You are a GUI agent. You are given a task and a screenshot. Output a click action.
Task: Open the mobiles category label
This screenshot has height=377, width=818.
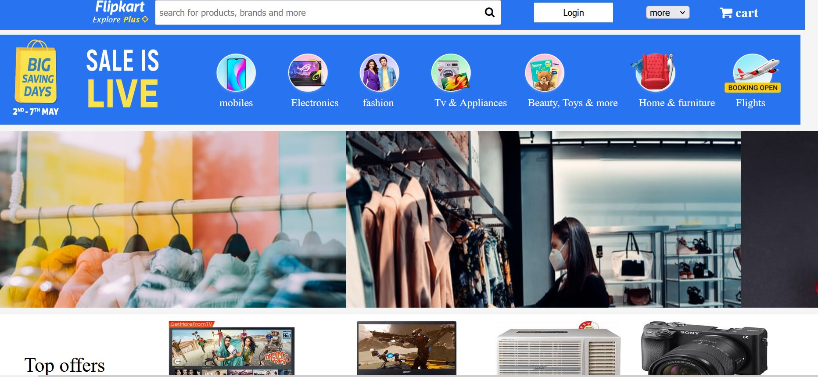[236, 103]
